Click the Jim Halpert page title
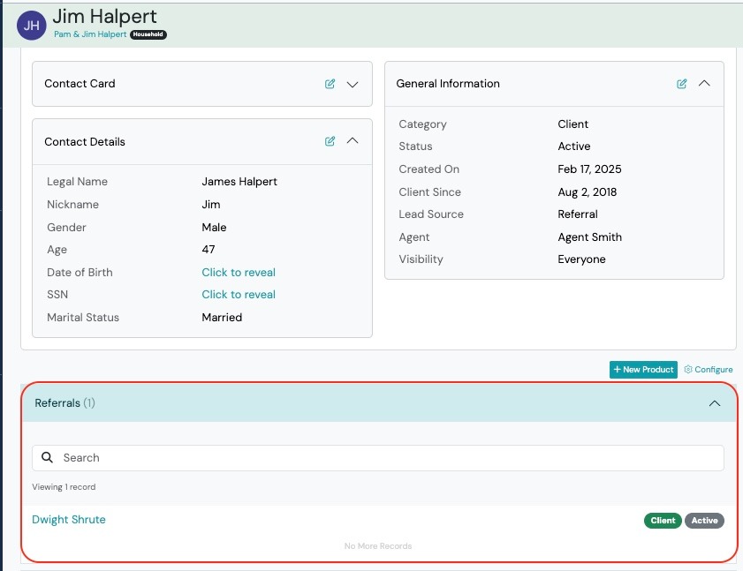 coord(104,16)
